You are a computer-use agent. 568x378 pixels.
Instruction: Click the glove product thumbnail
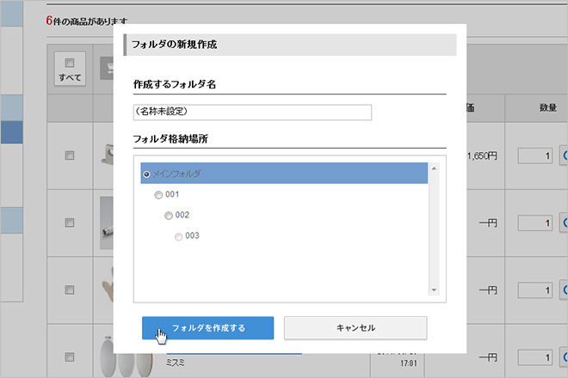coord(108,290)
